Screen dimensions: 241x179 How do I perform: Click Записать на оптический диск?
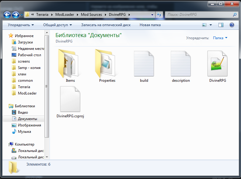pyautogui.click(x=106, y=25)
